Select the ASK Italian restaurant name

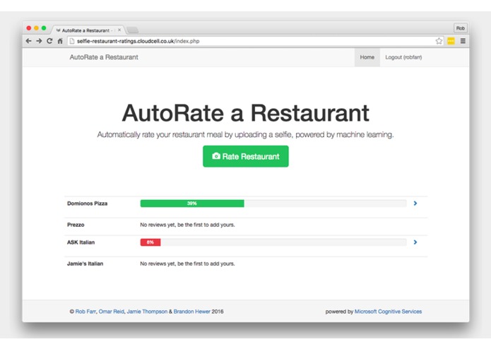81,242
